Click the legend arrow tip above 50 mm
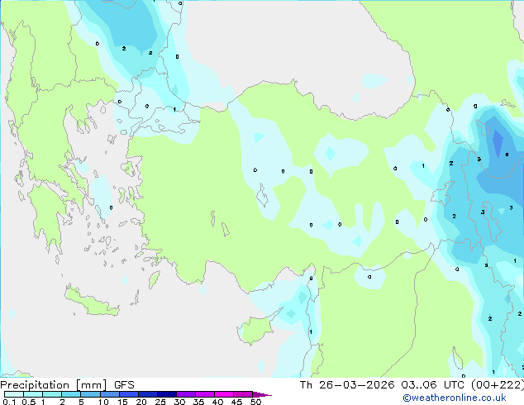Viewport: 524px width, 405px height. 262,394
